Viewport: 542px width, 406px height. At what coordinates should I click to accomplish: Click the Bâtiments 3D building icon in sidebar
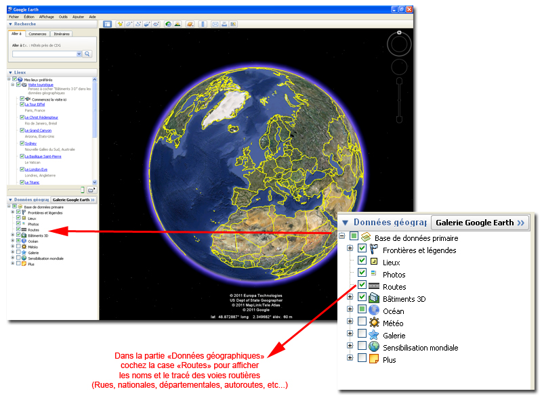point(24,235)
